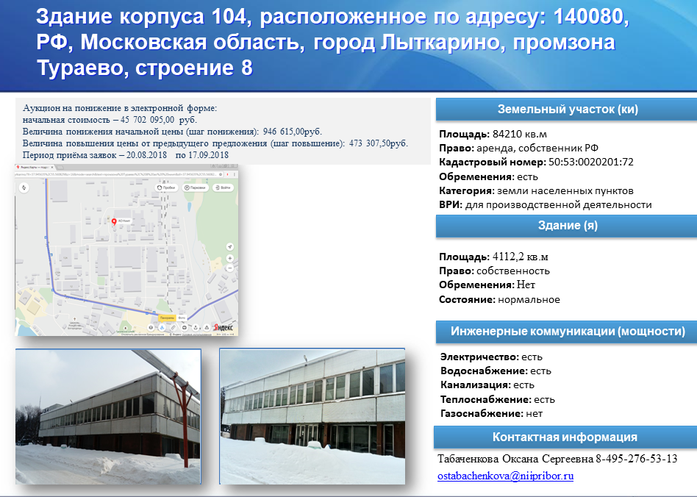Click the Войти login button on map
Screen dimensions: 697x497
(222, 187)
